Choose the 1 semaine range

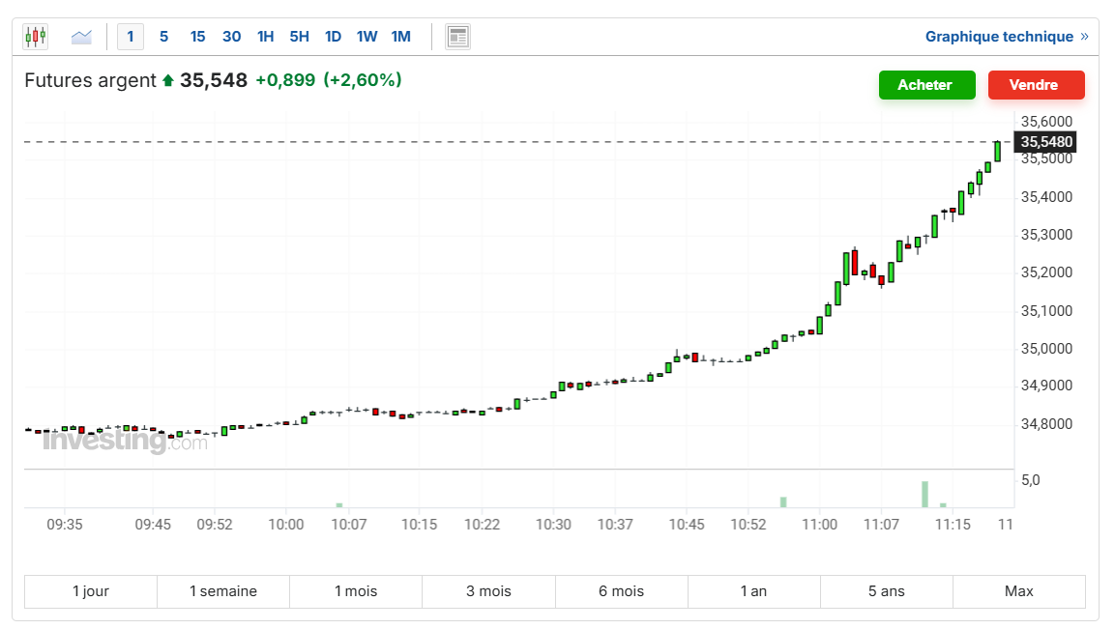click(x=223, y=591)
